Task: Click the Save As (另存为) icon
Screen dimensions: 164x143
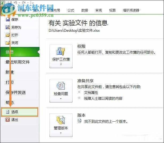Action: coord(8,27)
